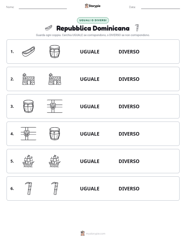Viewport: 186px width, 241px height.
Task: Click the canoe icon in row 1
Action: point(29,51)
